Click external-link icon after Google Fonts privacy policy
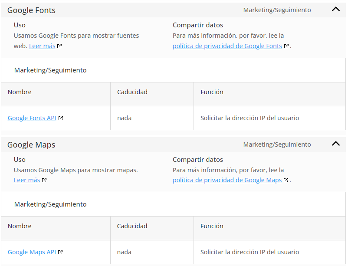The image size is (348, 266). 286,46
